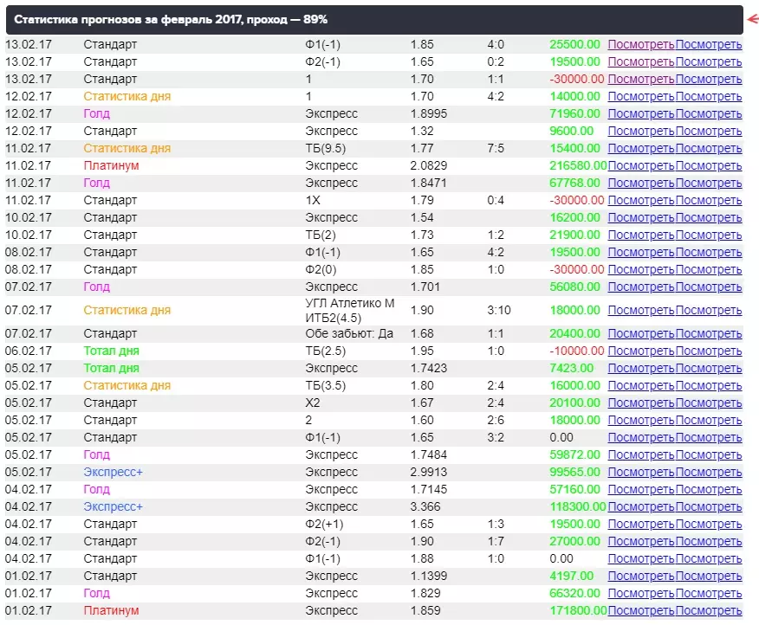759x625 pixels.
Task: Click the Тотал дня label dated 06.02.17
Action: click(111, 351)
